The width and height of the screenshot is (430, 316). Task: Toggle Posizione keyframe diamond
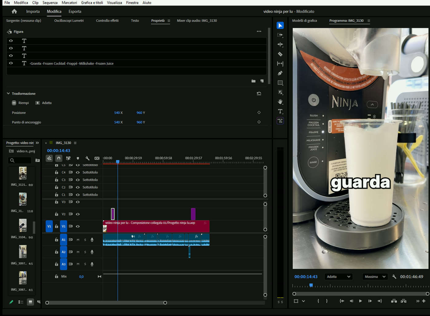click(x=259, y=113)
